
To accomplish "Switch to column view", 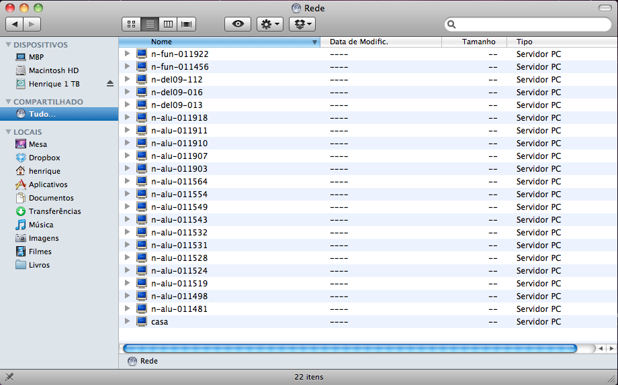I will (x=168, y=24).
